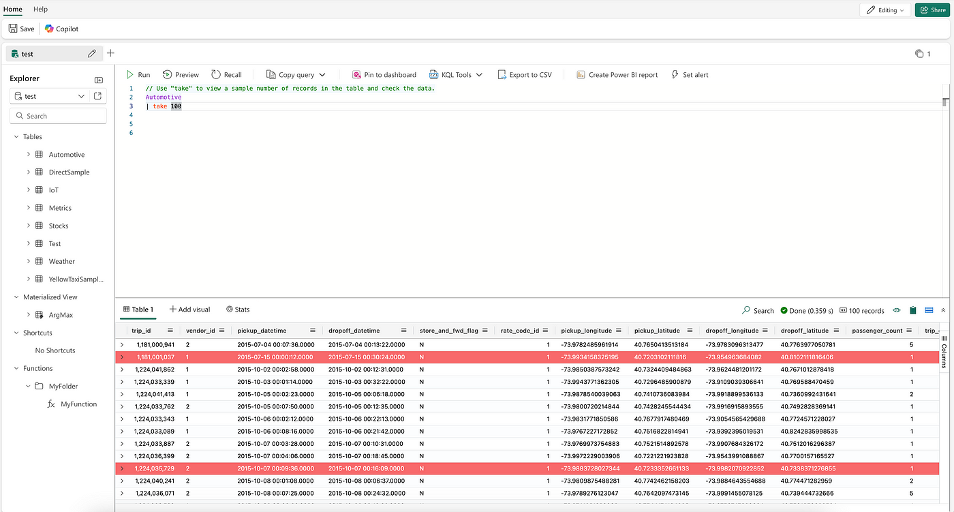This screenshot has height=512, width=954.
Task: Click into Explorer search field
Action: tap(59, 116)
